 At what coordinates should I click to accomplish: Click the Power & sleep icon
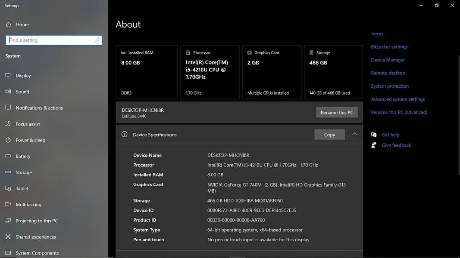coord(8,140)
